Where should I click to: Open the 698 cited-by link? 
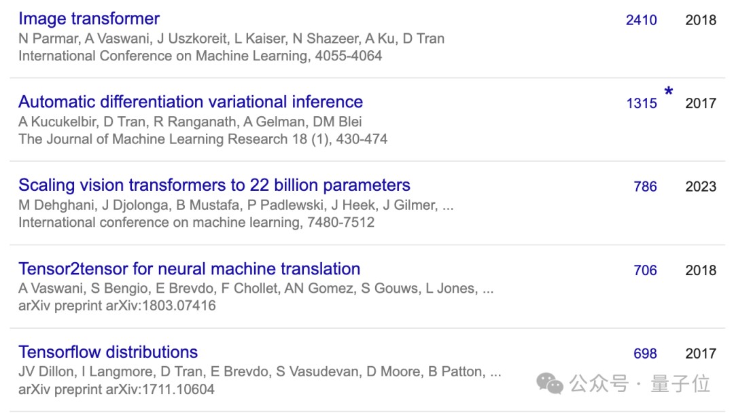[x=645, y=354]
